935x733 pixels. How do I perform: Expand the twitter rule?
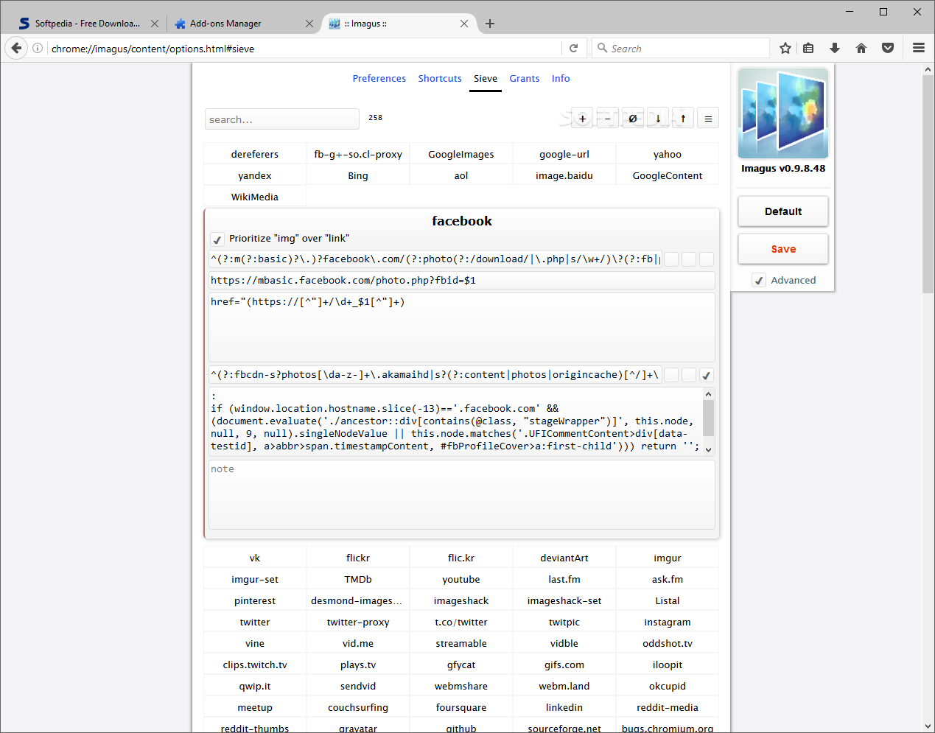(x=255, y=622)
